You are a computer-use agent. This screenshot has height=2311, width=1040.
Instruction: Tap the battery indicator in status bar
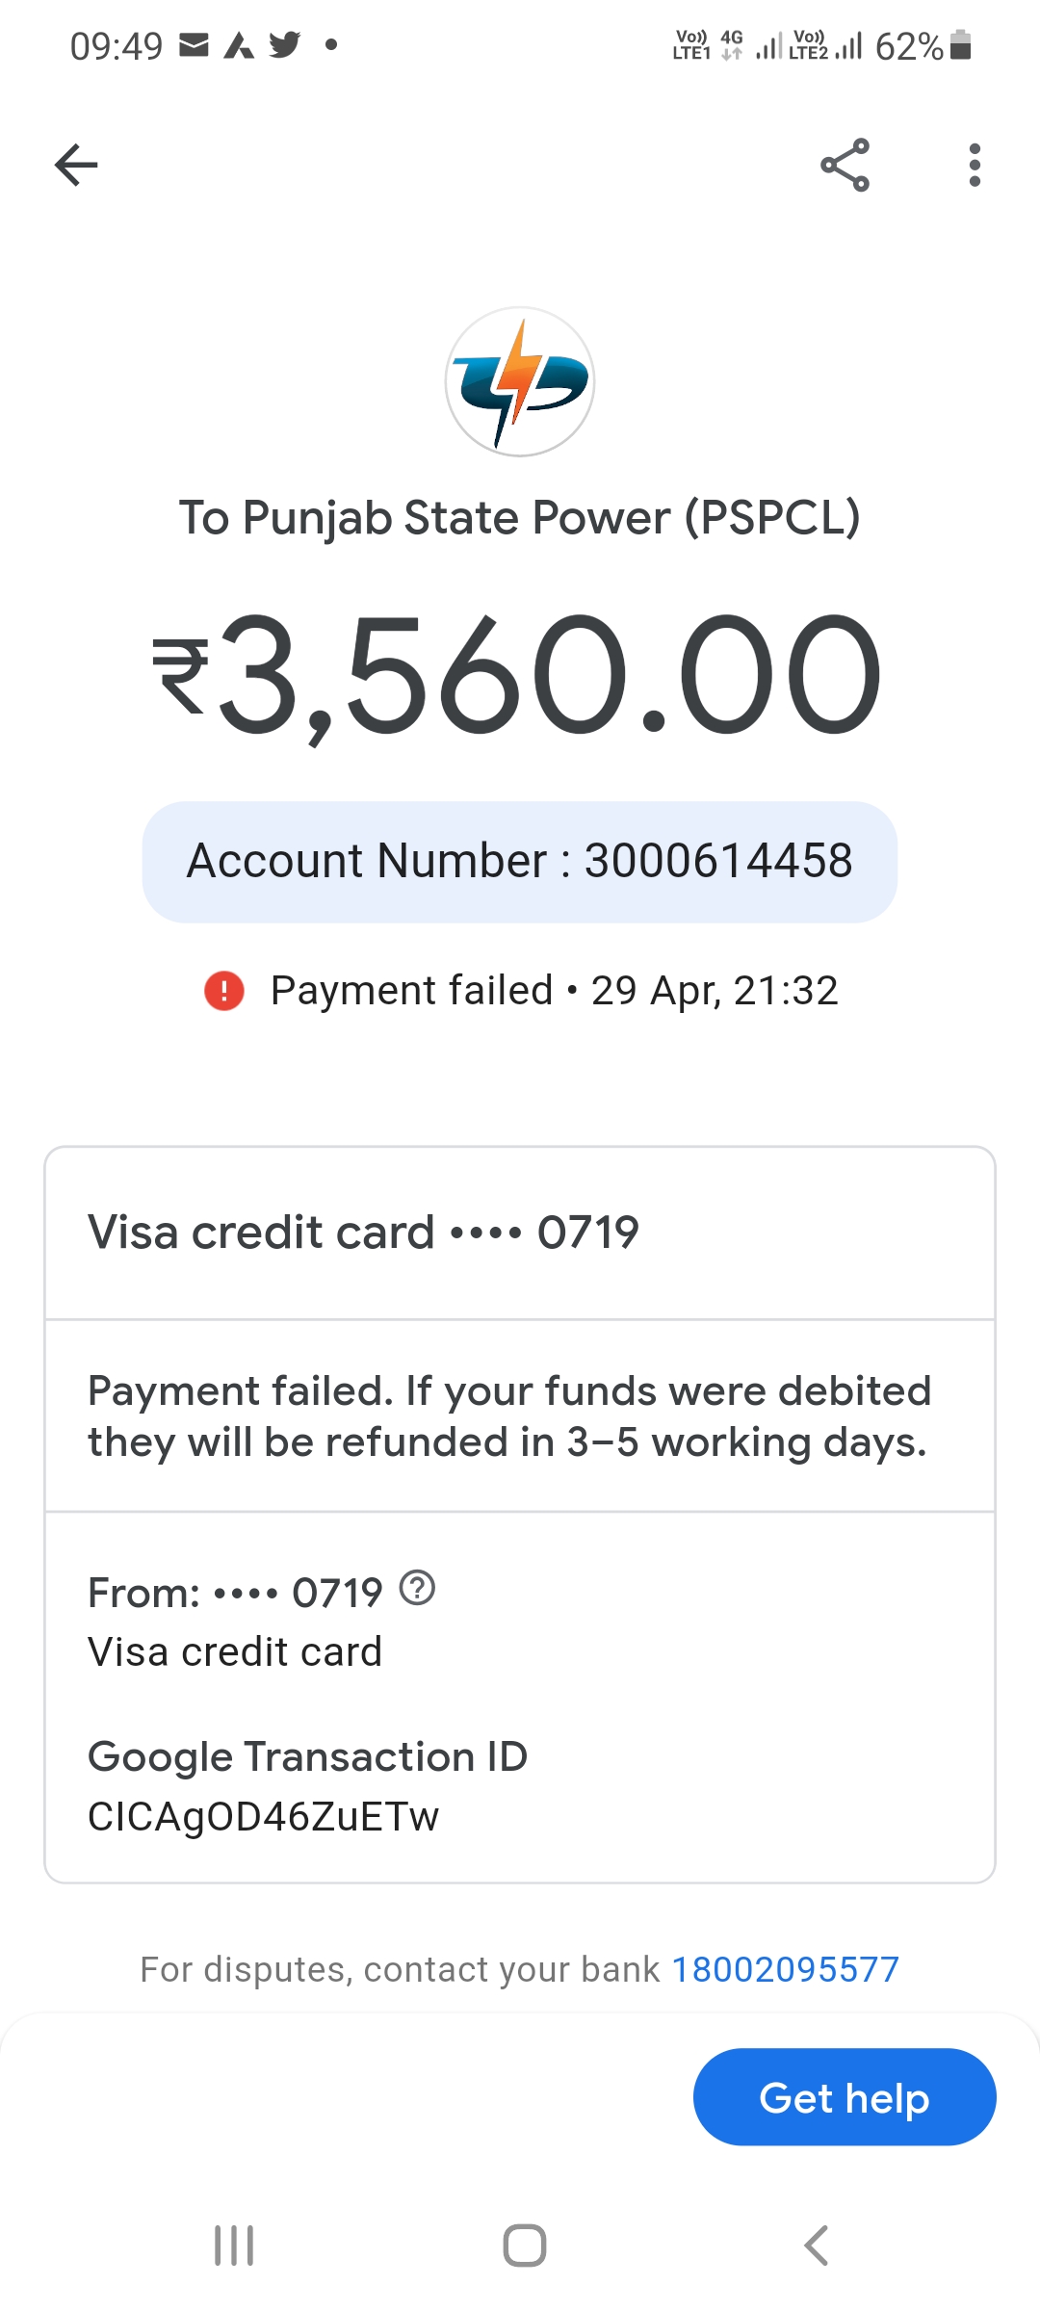960,45
